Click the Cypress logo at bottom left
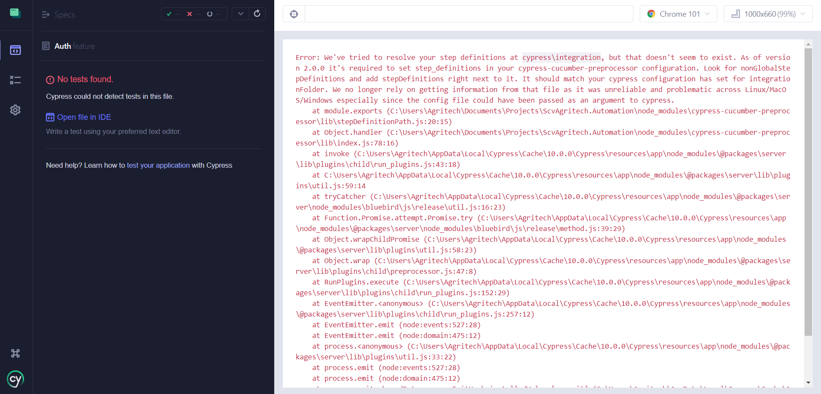 click(x=15, y=379)
